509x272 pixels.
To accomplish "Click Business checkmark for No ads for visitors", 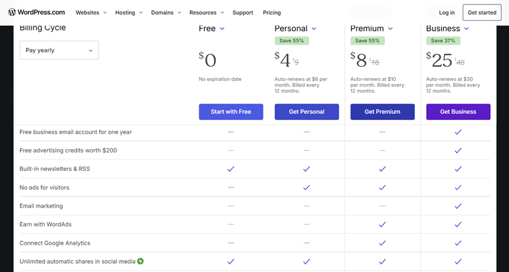I will point(458,187).
